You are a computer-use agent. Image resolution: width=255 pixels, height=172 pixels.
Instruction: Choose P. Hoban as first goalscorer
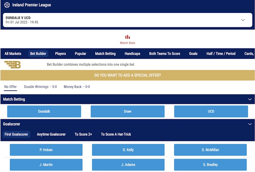tap(46, 150)
